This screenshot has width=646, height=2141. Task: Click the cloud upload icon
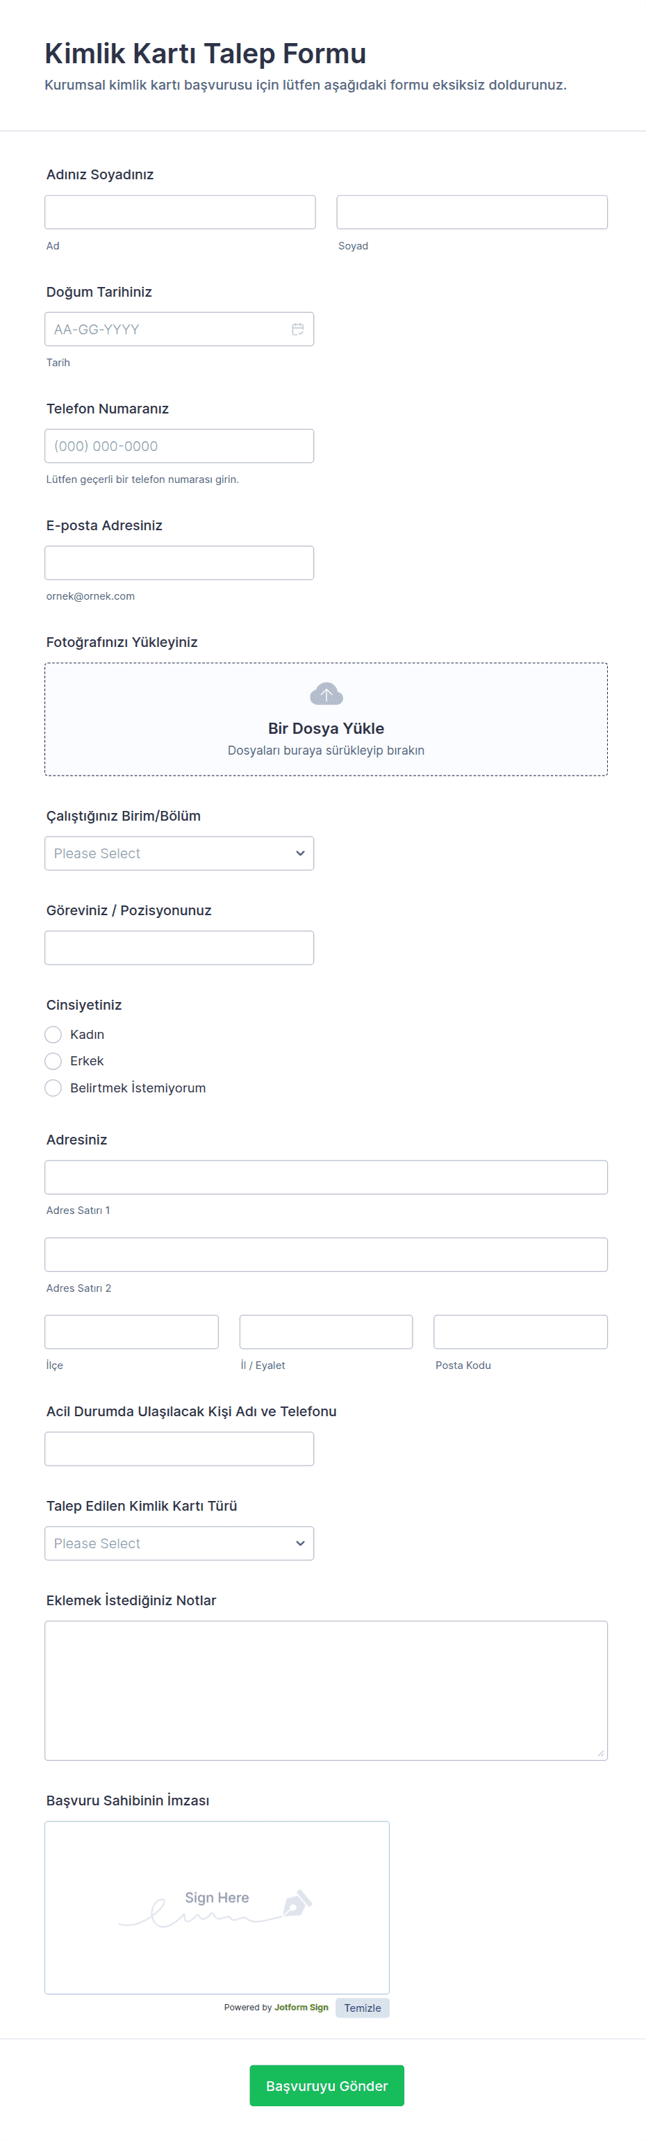[x=326, y=693]
